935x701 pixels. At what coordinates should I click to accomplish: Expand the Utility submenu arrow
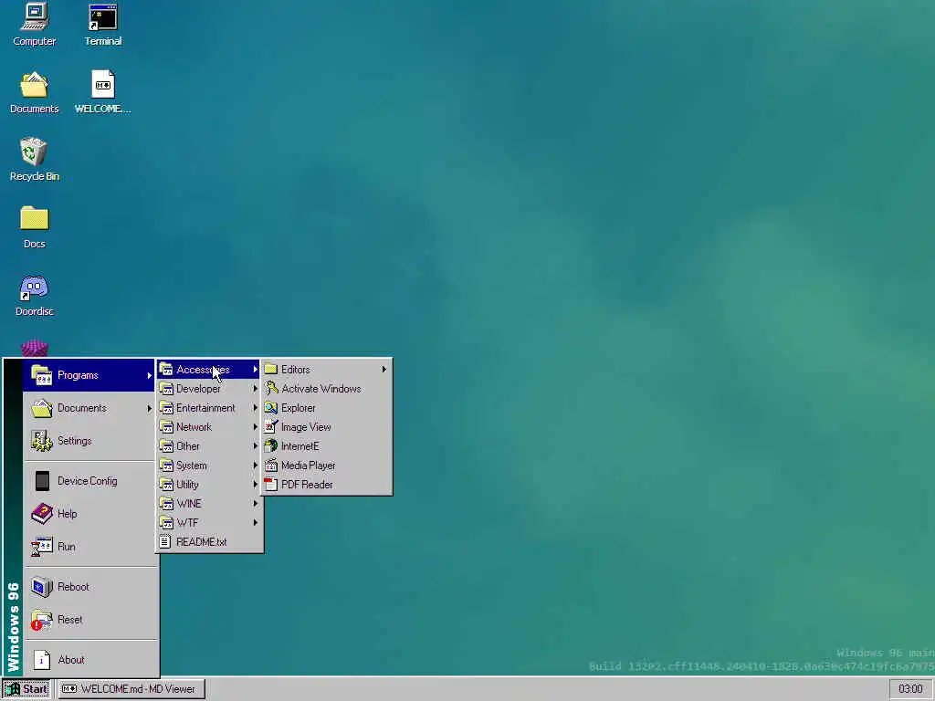tap(256, 485)
